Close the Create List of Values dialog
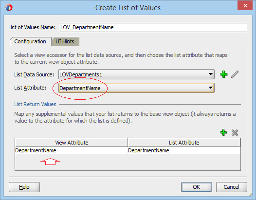The height and width of the screenshot is (200, 256). coord(245,6)
